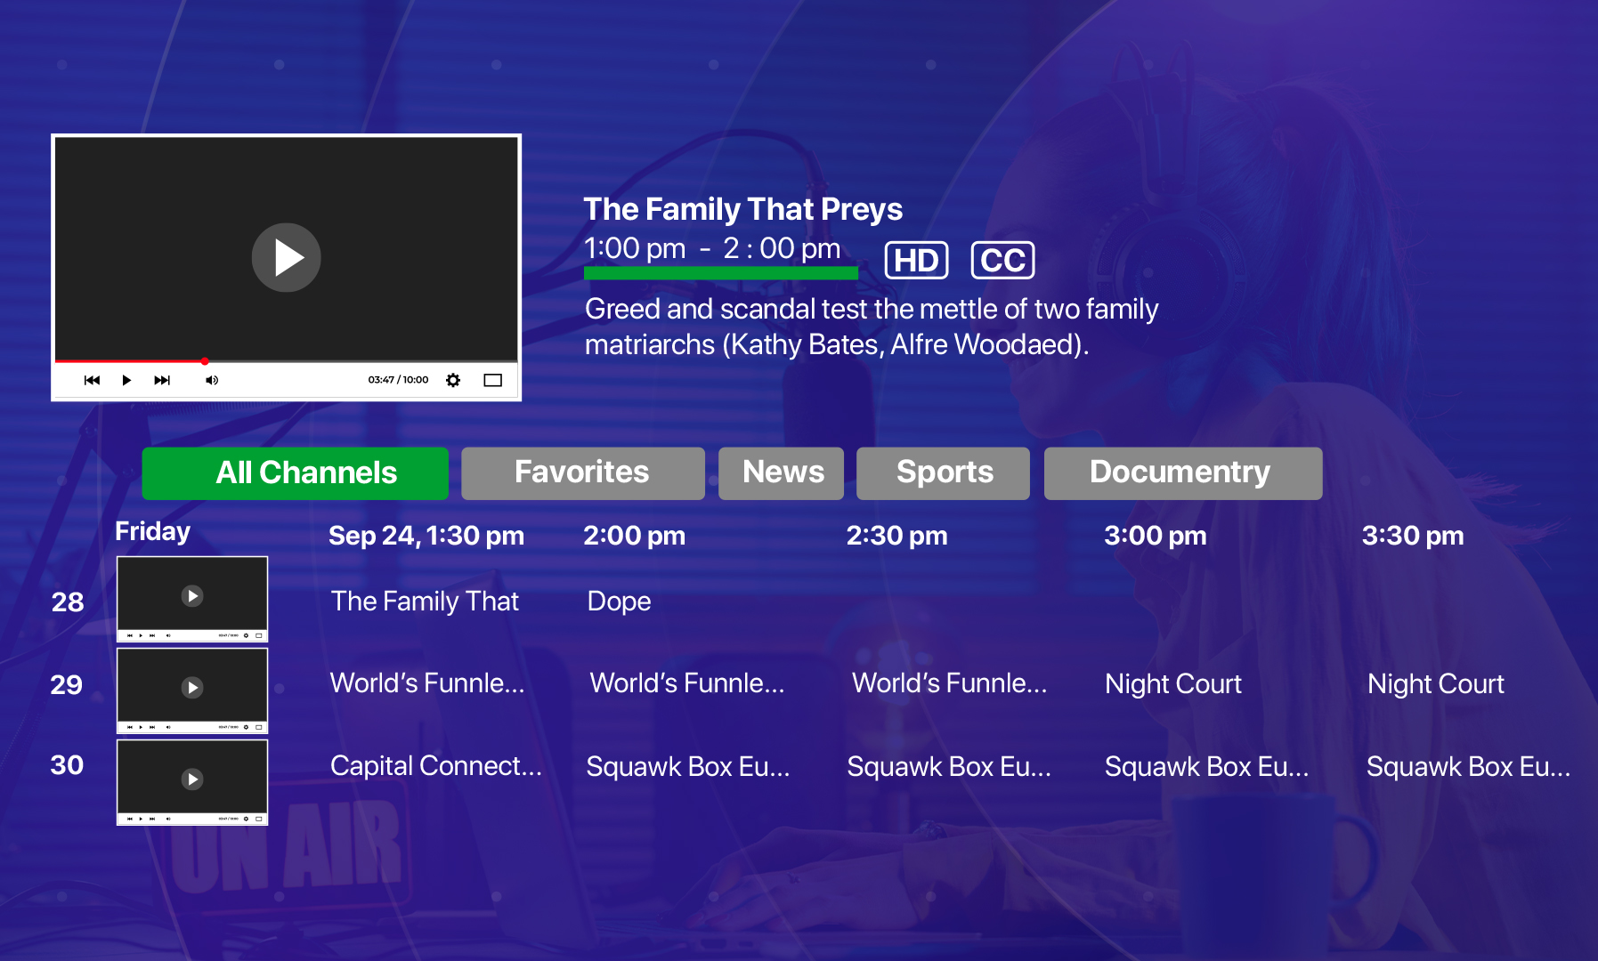1598x961 pixels.
Task: Open the main player settings gear
Action: 453,380
